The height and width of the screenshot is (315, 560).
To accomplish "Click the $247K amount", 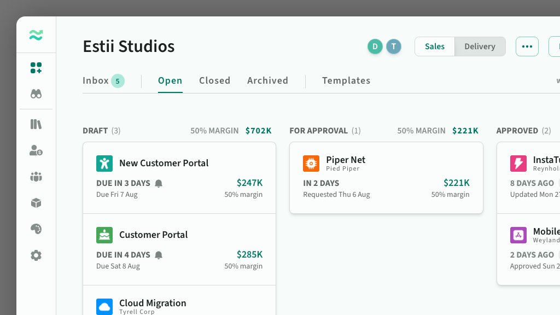I will [249, 183].
